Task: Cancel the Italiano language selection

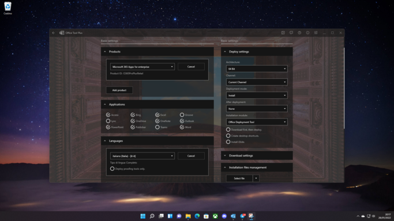Action: pos(191,156)
